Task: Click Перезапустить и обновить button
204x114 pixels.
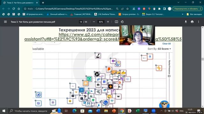Action: [x=187, y=9]
